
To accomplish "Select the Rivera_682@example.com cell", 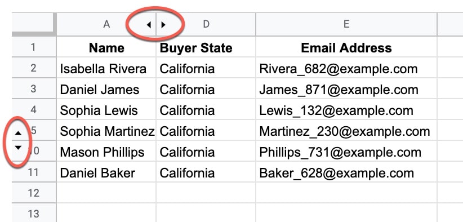I will [x=346, y=68].
